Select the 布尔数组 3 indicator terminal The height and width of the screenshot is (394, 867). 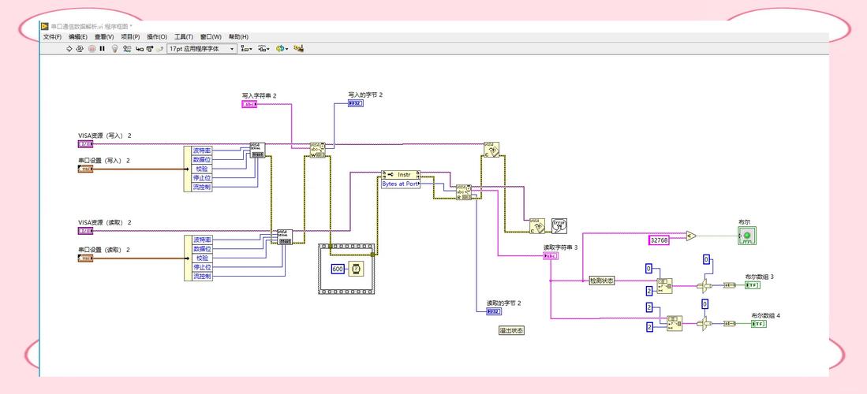(752, 285)
